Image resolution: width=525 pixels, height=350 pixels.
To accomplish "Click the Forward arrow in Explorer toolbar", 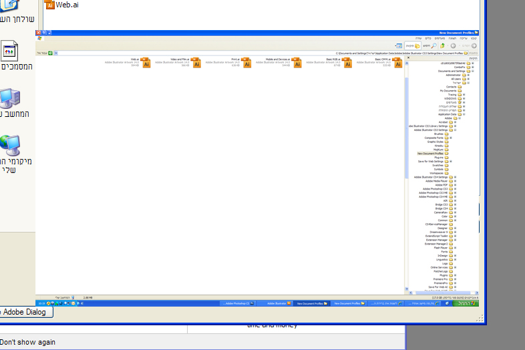I will click(453, 46).
